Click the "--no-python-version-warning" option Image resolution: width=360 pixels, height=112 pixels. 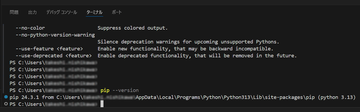pos(55,35)
